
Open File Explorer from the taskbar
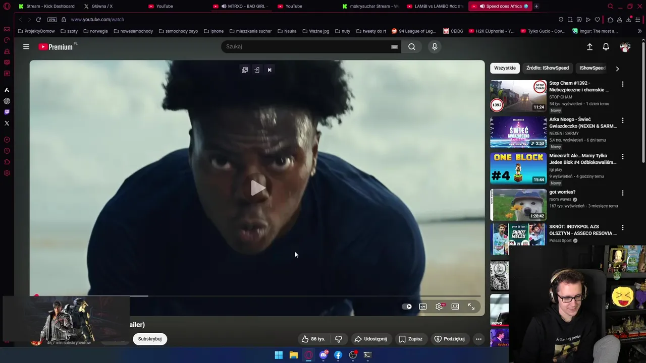click(293, 355)
